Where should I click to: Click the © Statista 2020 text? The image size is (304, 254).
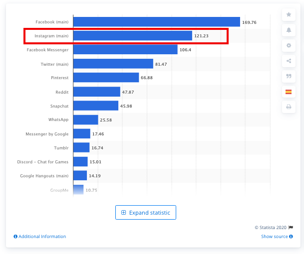(x=271, y=228)
